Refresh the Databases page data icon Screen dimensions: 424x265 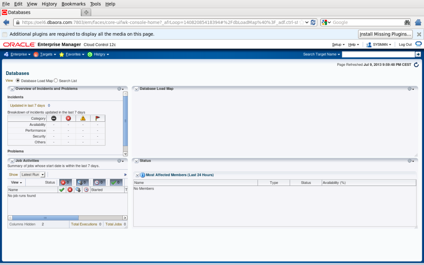coord(417,65)
